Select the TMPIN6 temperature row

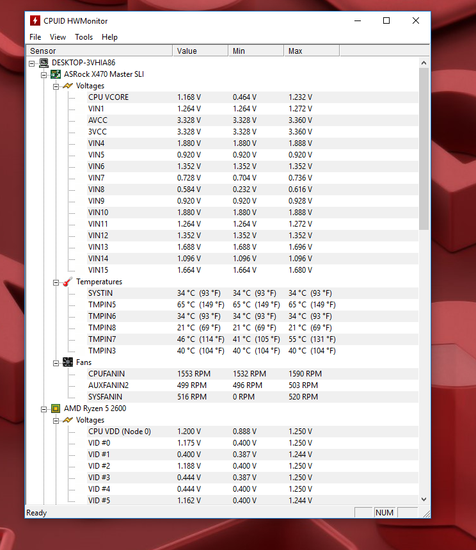(253, 316)
